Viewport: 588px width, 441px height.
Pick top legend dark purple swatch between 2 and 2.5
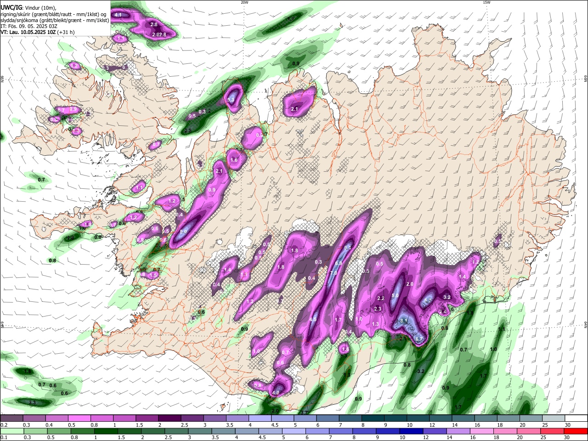tap(169, 418)
